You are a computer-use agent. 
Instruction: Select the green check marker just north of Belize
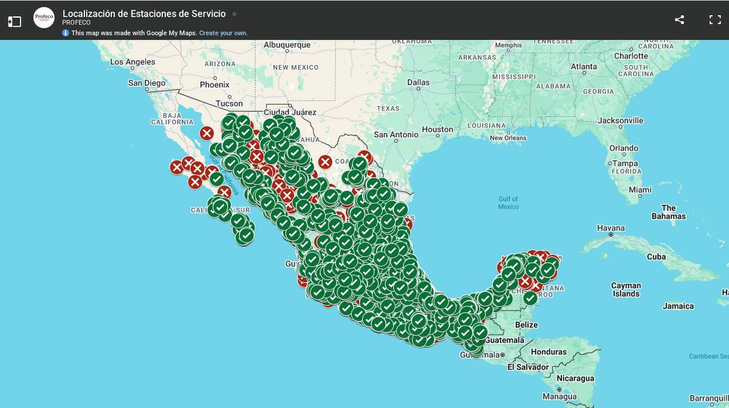point(530,298)
